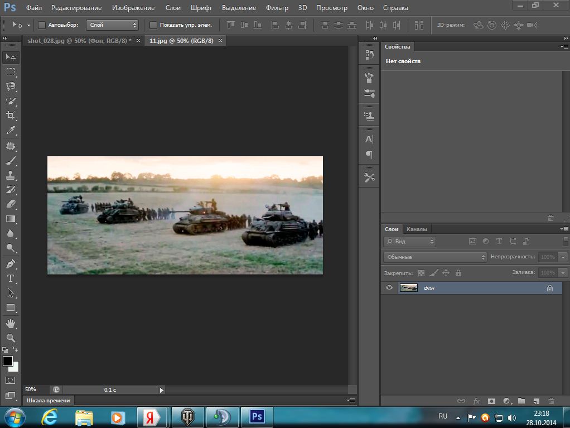
Task: Select the Brush tool
Action: pos(11,161)
